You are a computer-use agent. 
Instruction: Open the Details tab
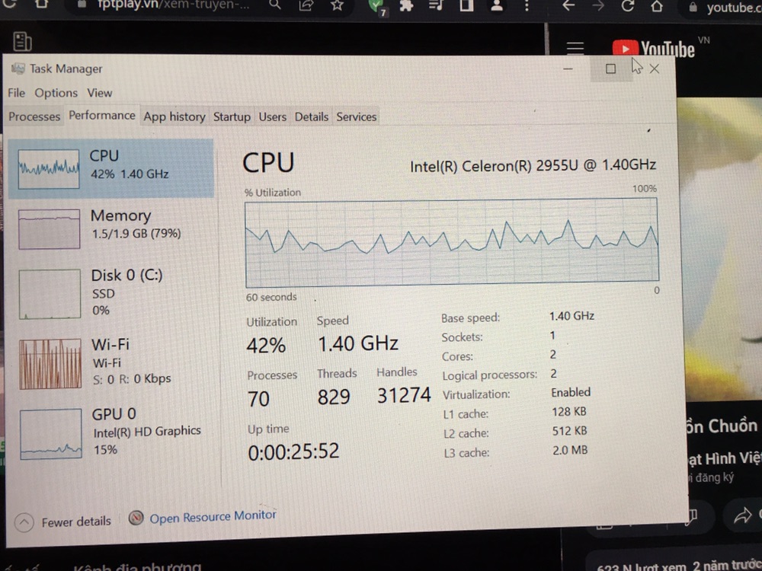(x=312, y=116)
